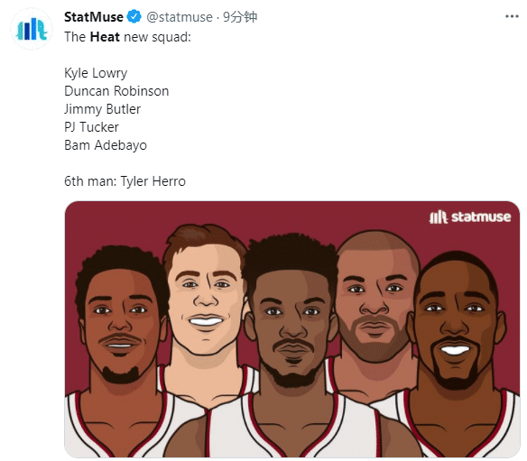Click the Bam Adebayo text line
This screenshot has width=527, height=461.
pos(106,145)
